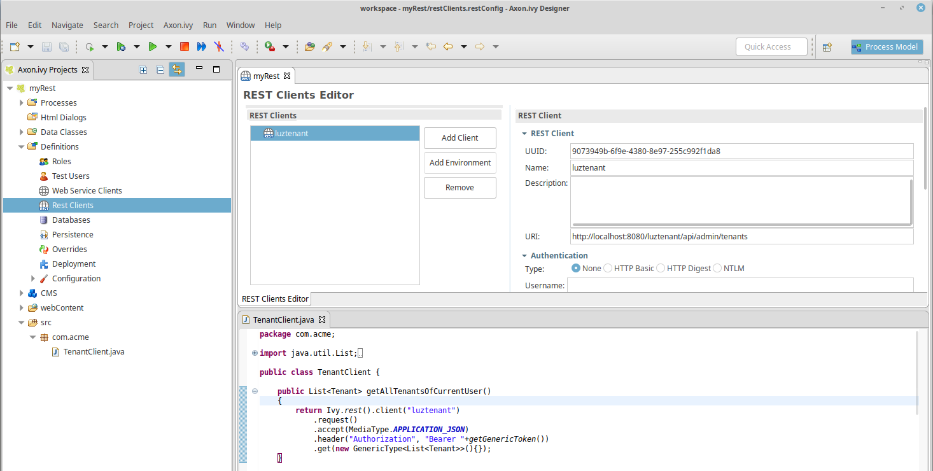Collapse the com.acme package
Viewport: 933px width, 471px height.
[32, 337]
